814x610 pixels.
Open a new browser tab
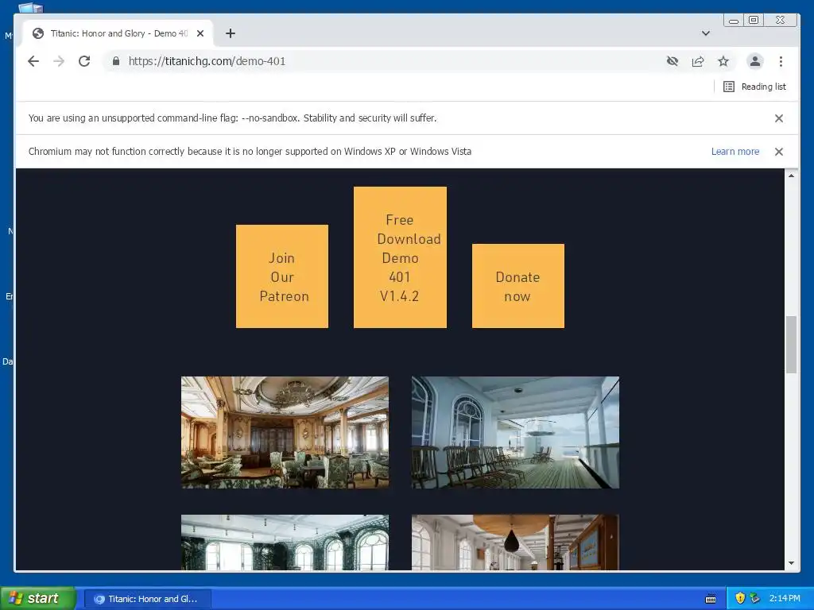[x=231, y=33]
